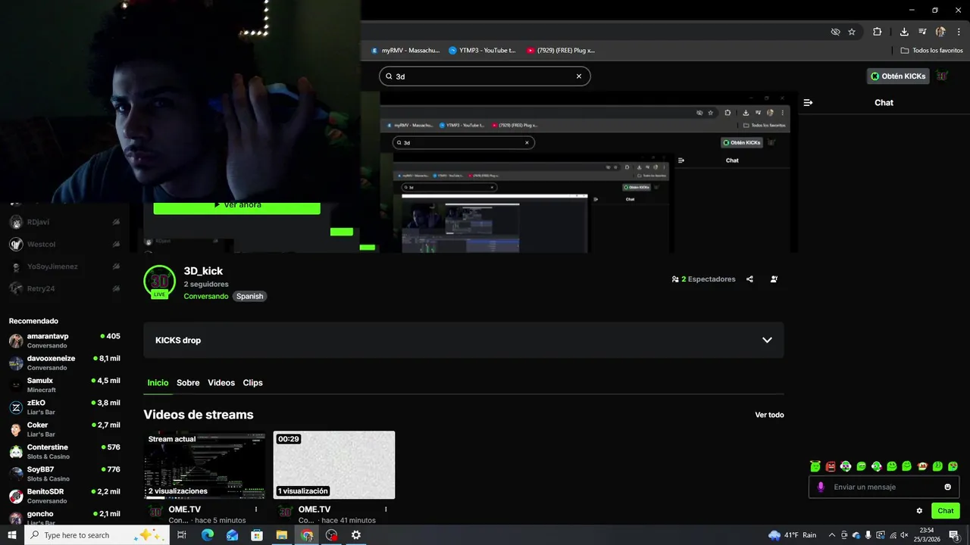Select the green halo angel emote
This screenshot has width=970, height=545.
pos(815,466)
